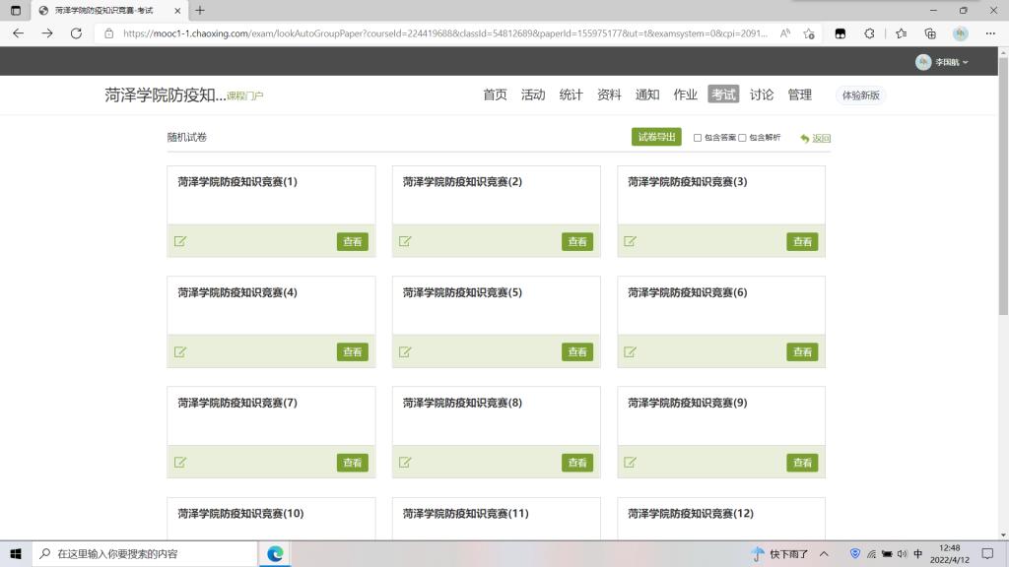Viewport: 1009px width, 567px height.
Task: Open the Edge favorites list icon
Action: point(901,32)
